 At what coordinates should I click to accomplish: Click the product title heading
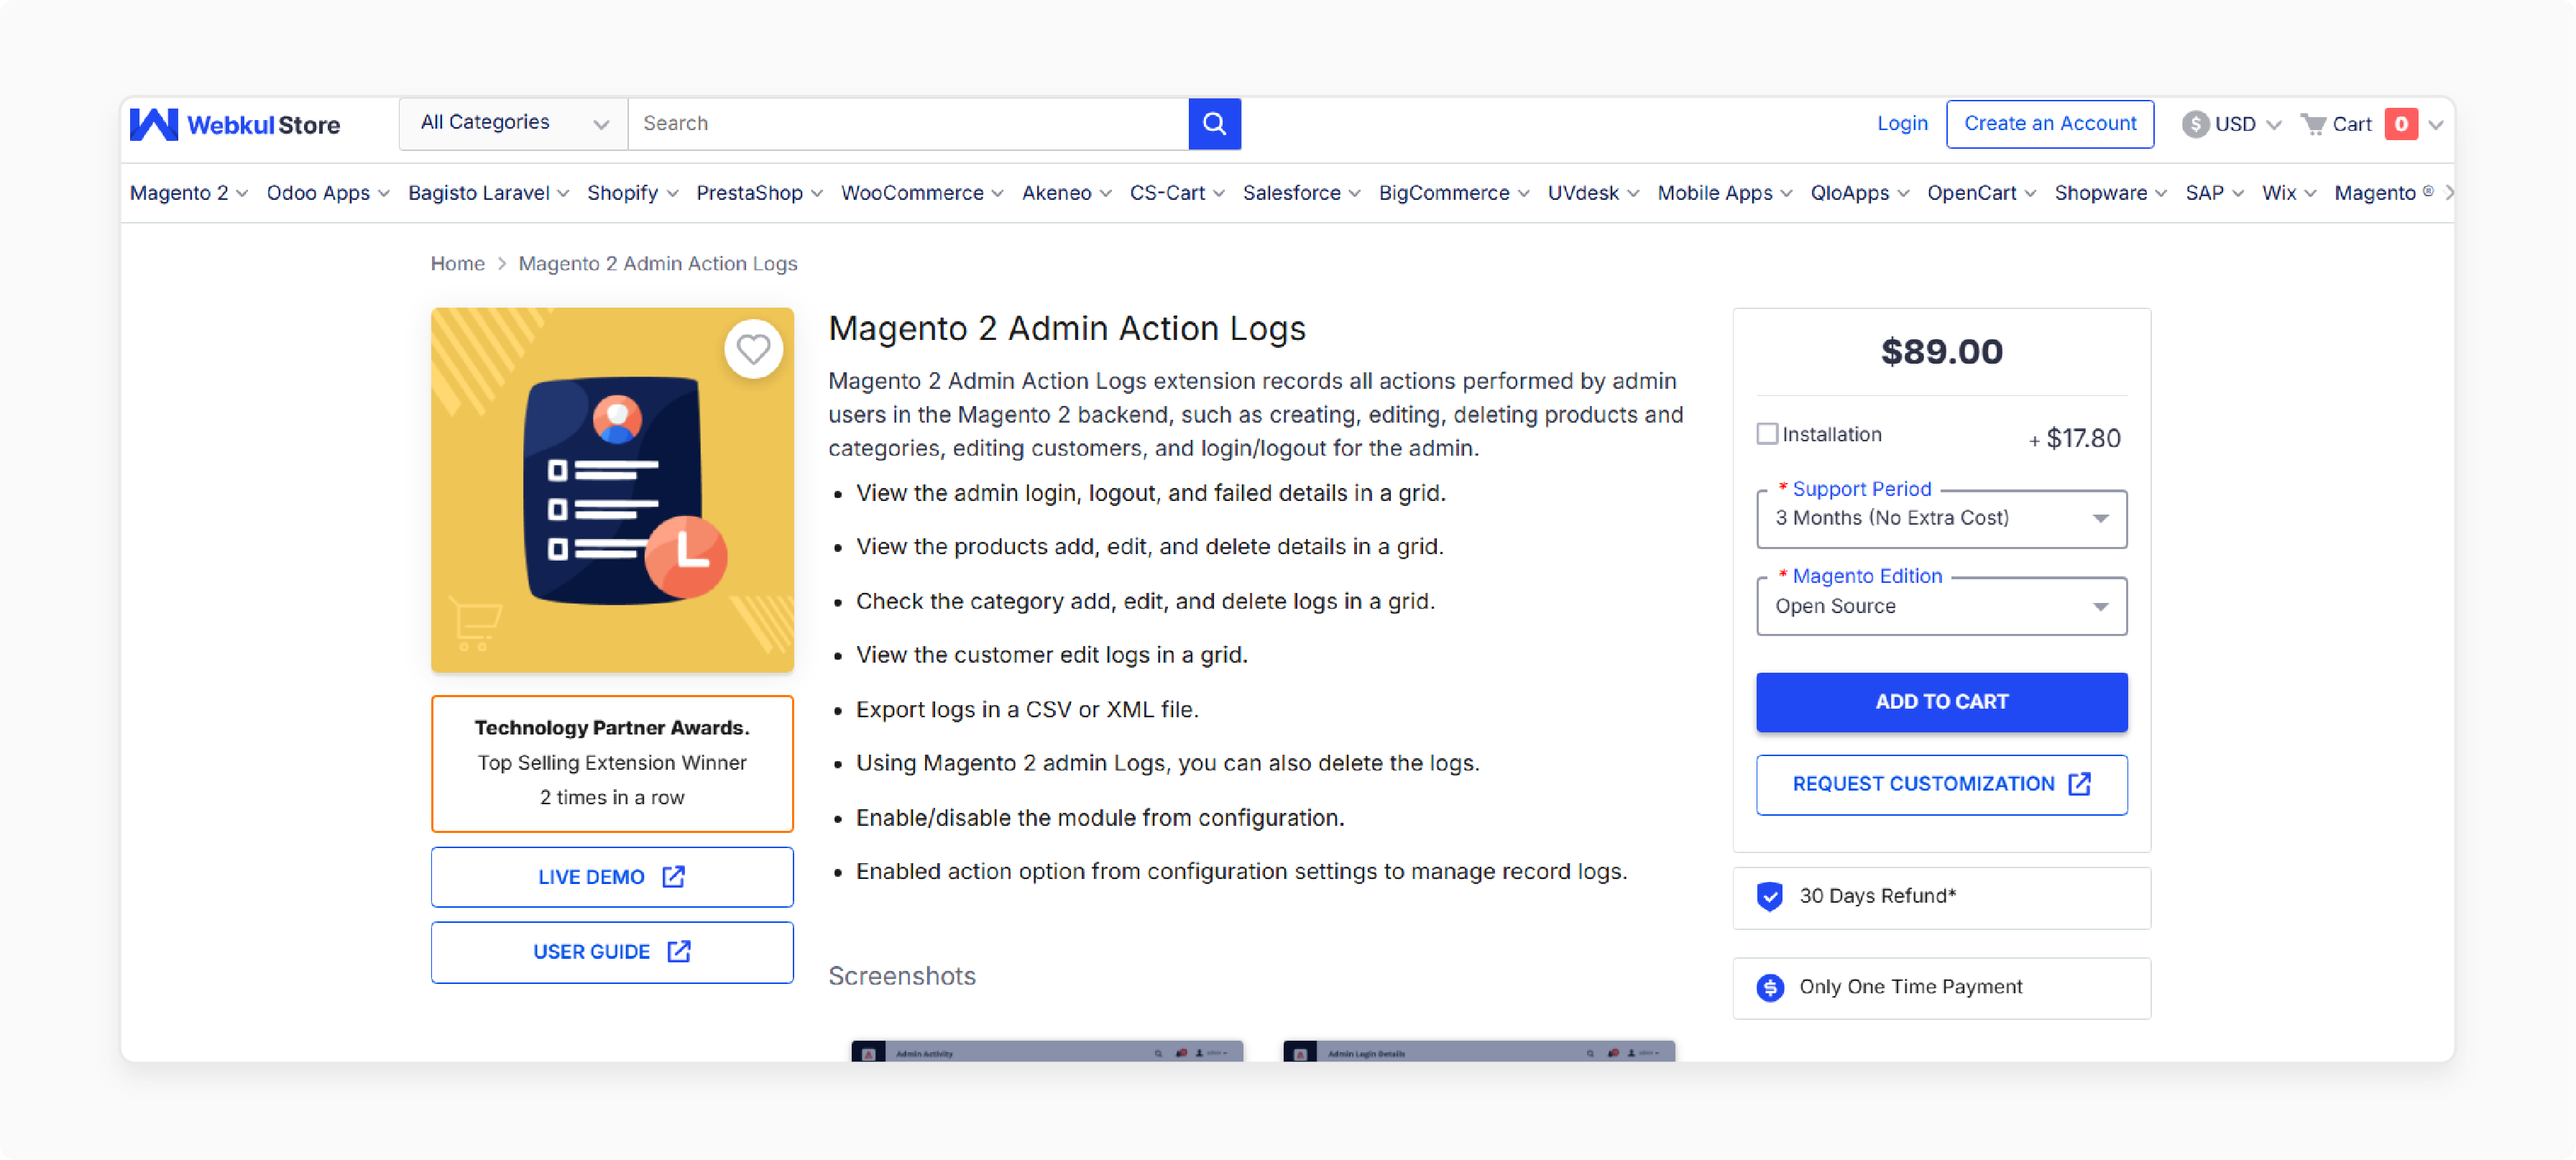(1067, 328)
